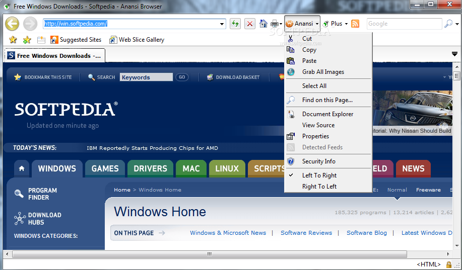
Task: Open Properties from the Anansi menu
Action: (328, 136)
